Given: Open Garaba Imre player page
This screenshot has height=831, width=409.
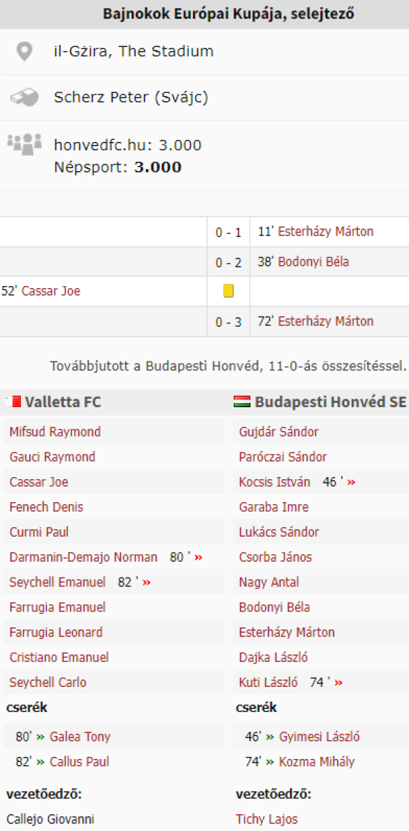Looking at the screenshot, I should point(274,508).
